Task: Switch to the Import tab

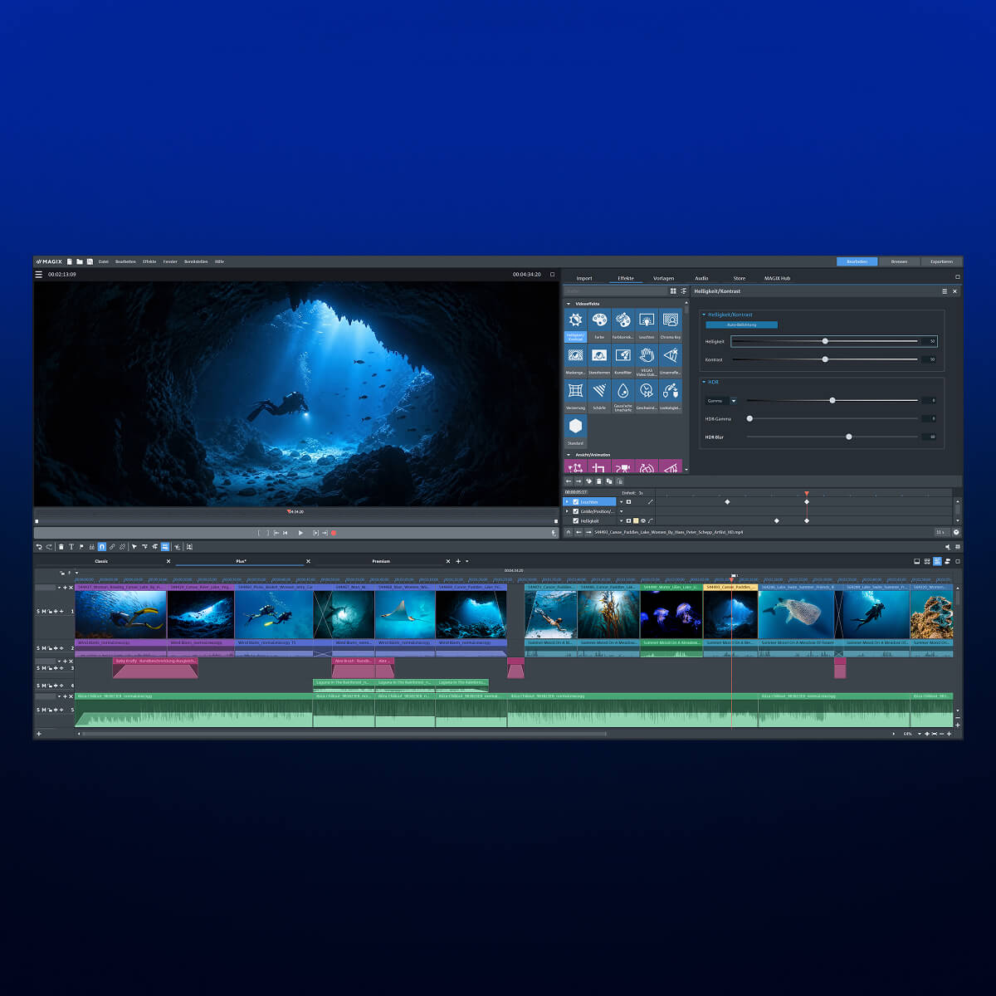Action: click(x=584, y=278)
